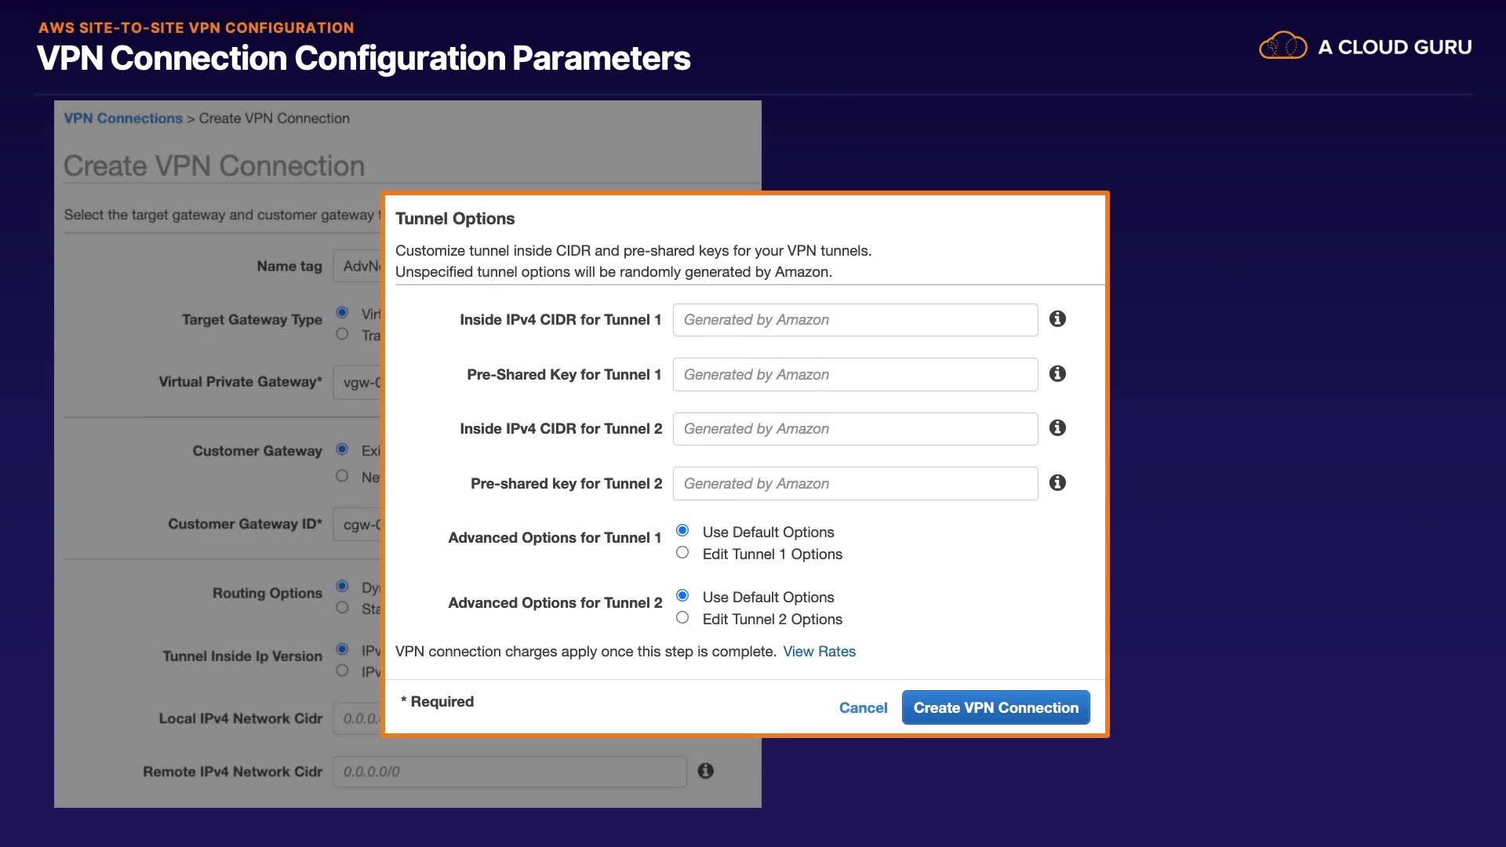Image resolution: width=1506 pixels, height=847 pixels.
Task: Go to VPN Connections breadcrumb link
Action: click(122, 118)
